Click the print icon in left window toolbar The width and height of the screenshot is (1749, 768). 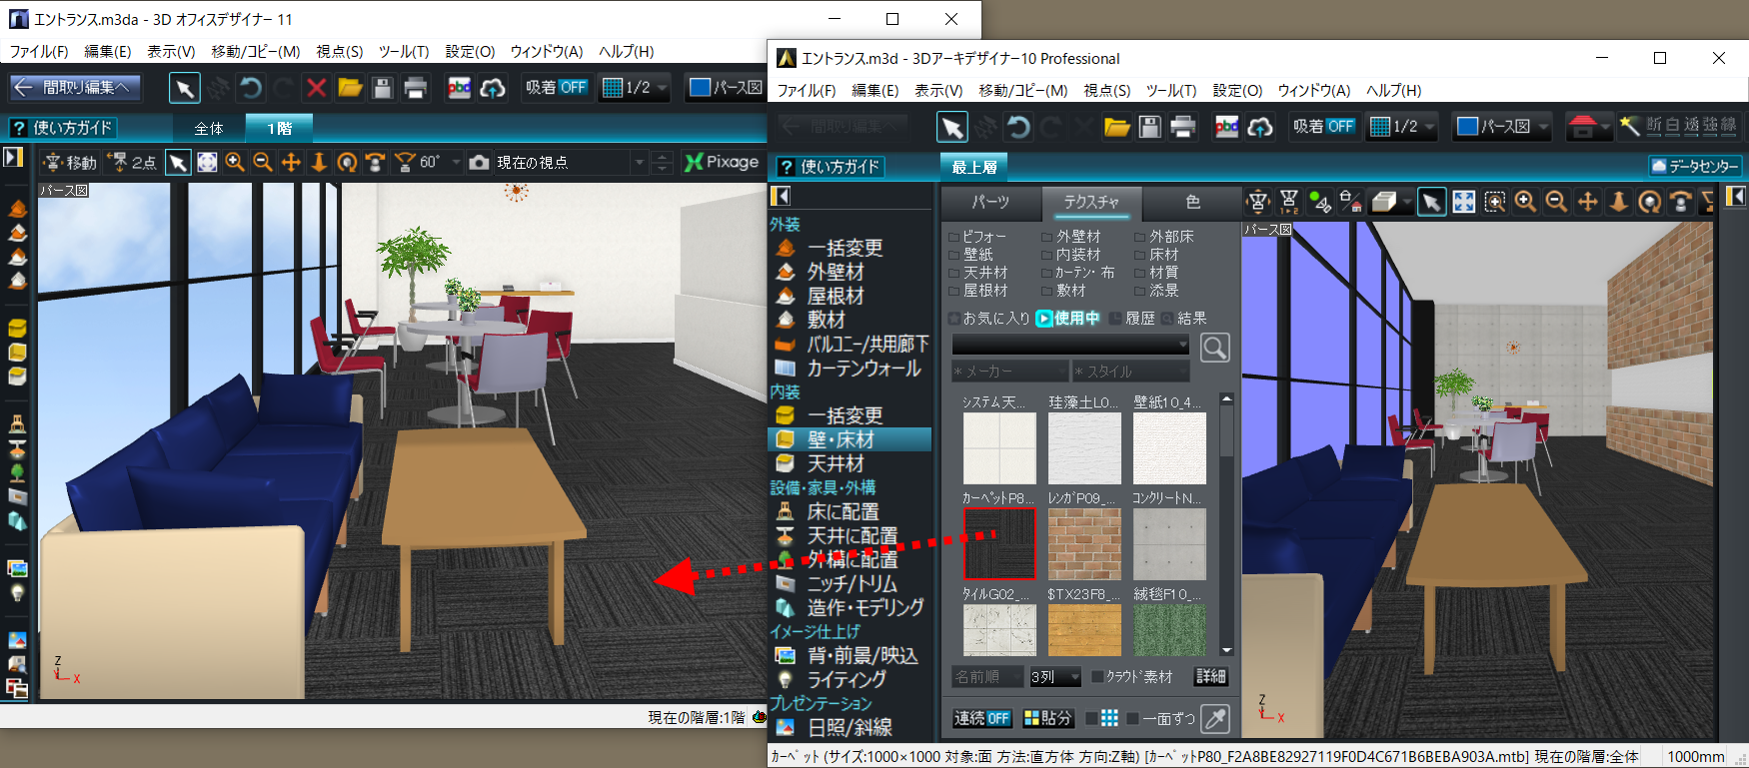pyautogui.click(x=416, y=88)
